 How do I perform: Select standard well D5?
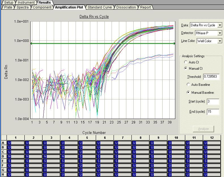[x=87, y=156]
